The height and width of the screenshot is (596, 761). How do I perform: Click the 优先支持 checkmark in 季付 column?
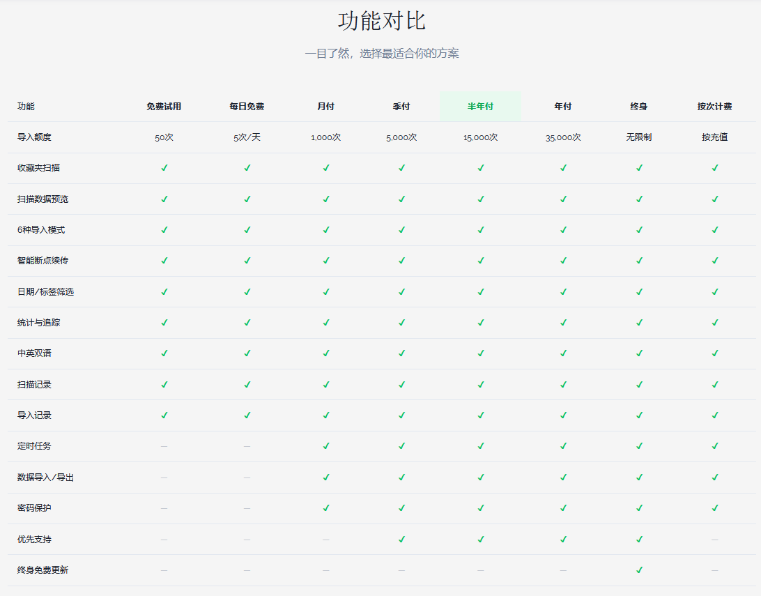pyautogui.click(x=402, y=540)
